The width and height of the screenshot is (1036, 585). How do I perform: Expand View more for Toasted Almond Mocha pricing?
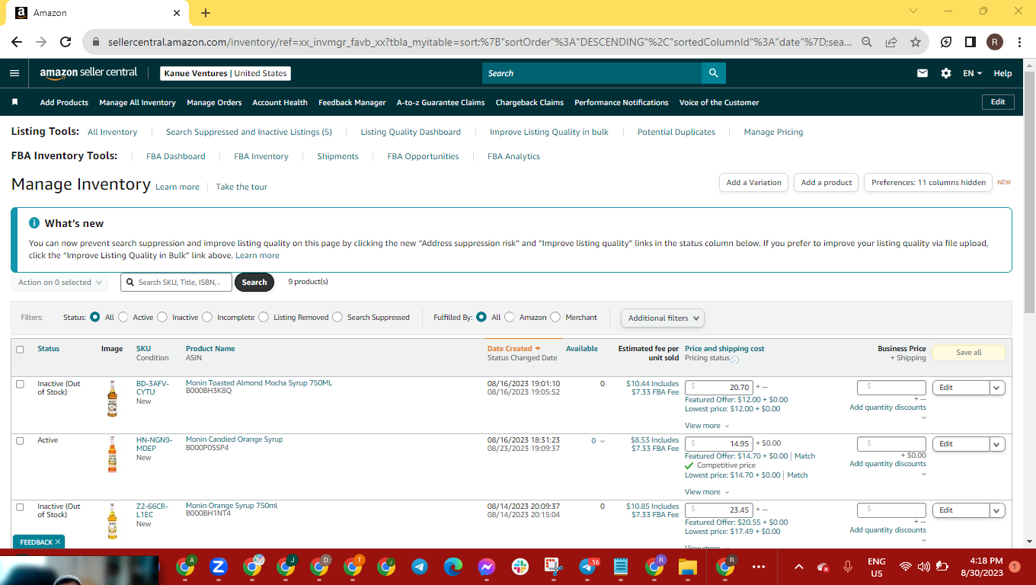[707, 426]
